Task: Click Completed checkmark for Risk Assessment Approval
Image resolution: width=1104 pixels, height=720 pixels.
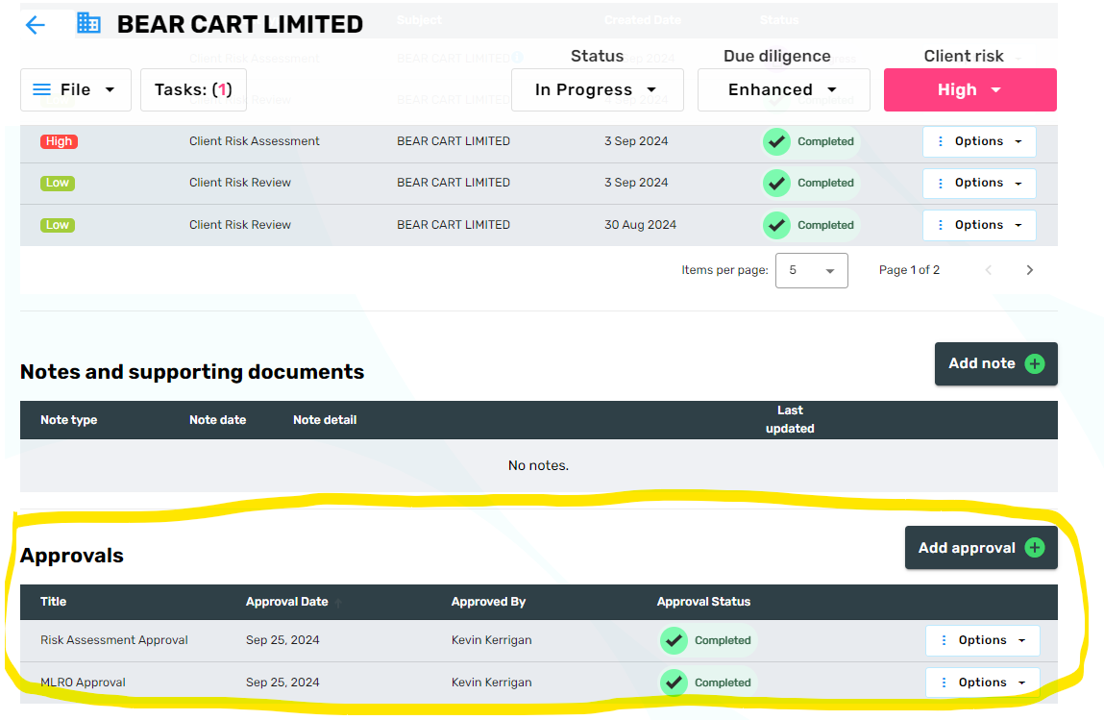Action: pyautogui.click(x=675, y=640)
